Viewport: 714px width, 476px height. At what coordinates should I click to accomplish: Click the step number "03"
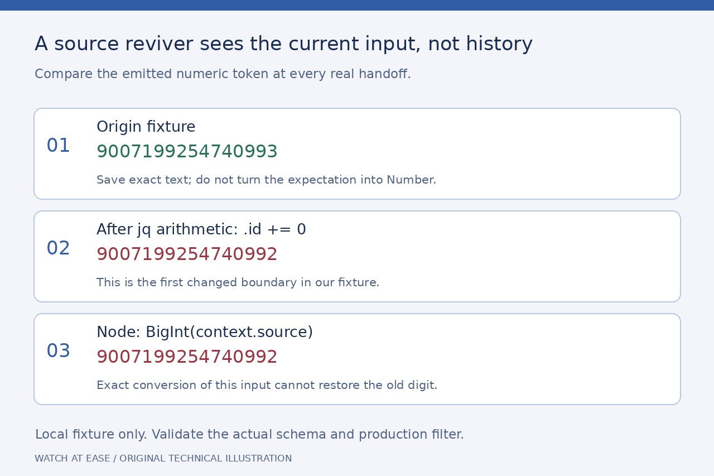59,351
